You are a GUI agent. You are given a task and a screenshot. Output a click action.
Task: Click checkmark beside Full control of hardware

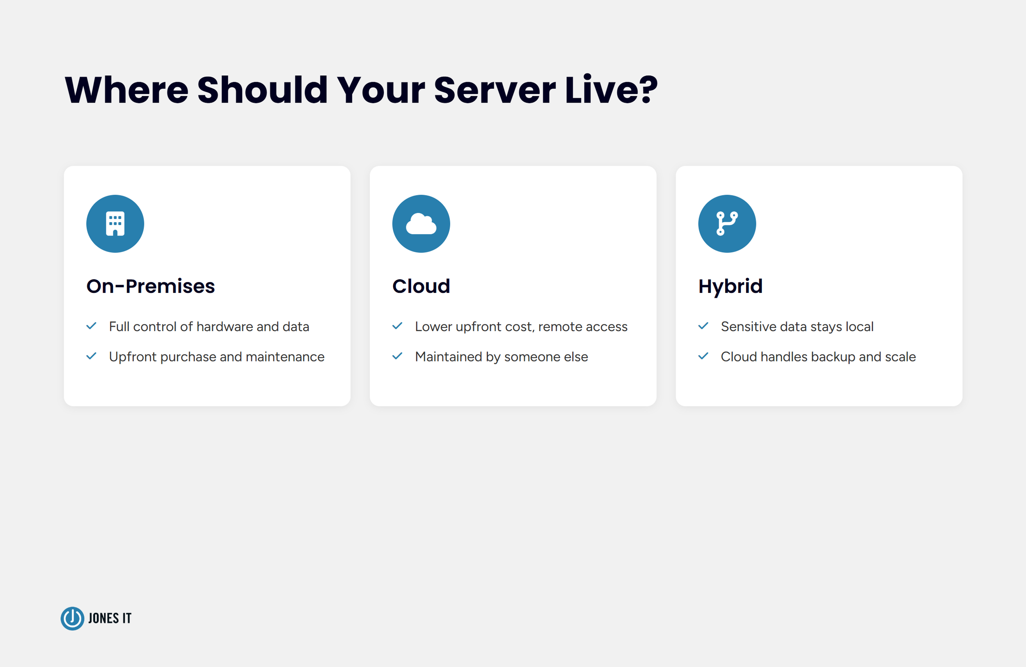pos(92,326)
